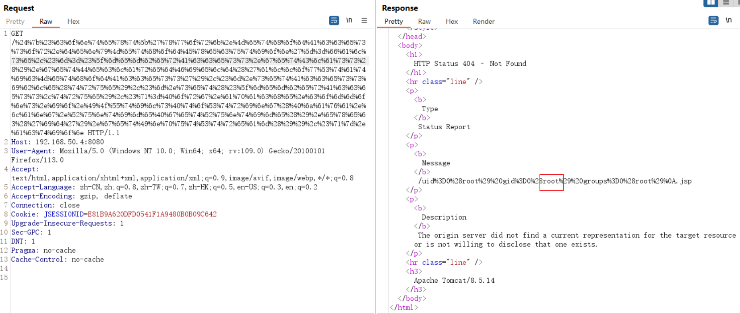Click the </body> closing tag
Screen dimensions: 740x314
(x=412, y=298)
